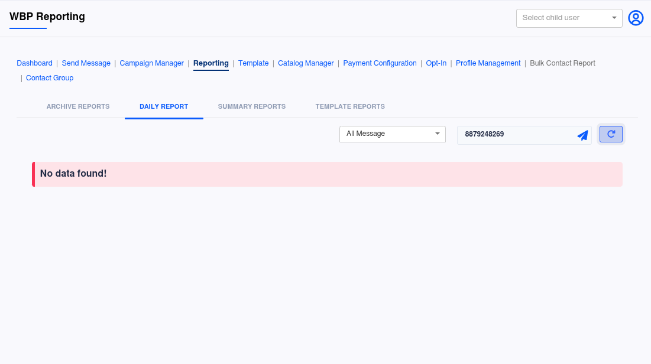The image size is (651, 364).
Task: Select the Reporting nav item
Action: point(211,63)
